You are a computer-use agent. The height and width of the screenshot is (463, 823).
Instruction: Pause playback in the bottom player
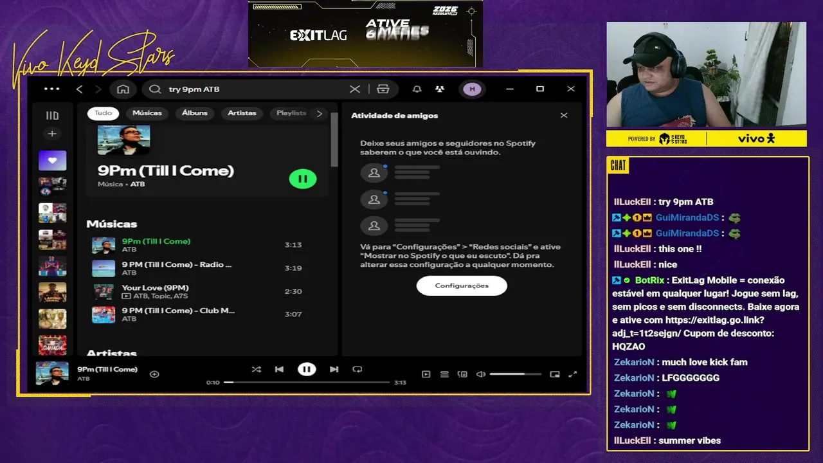307,369
